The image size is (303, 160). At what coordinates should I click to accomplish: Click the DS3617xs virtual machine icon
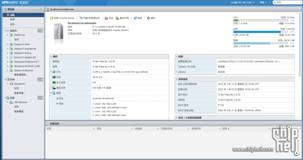pyautogui.click(x=11, y=35)
